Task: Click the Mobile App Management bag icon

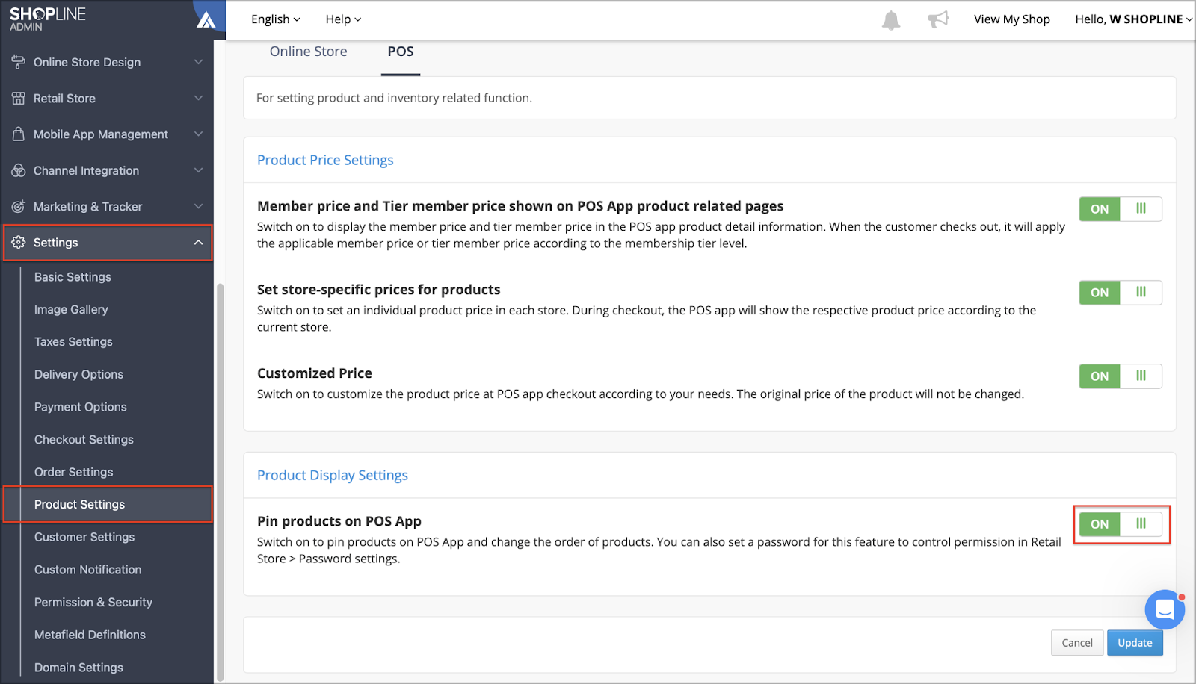Action: click(19, 134)
